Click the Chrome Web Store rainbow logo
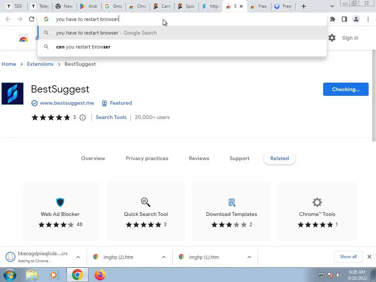Viewport: 376px width, 282px height. point(23,38)
